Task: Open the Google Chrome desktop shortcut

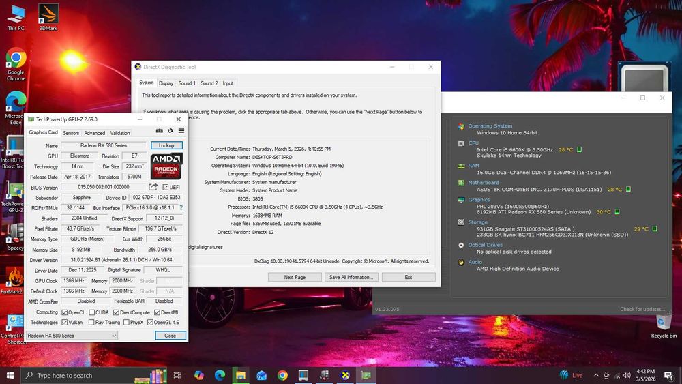Action: click(16, 64)
